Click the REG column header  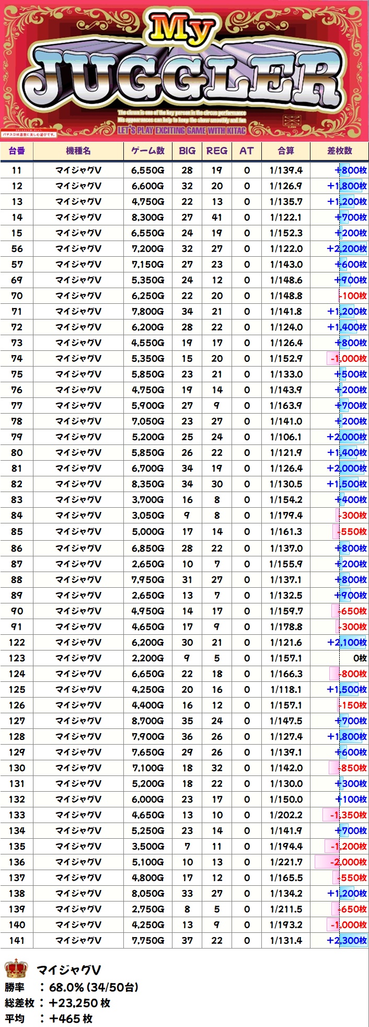pyautogui.click(x=217, y=151)
